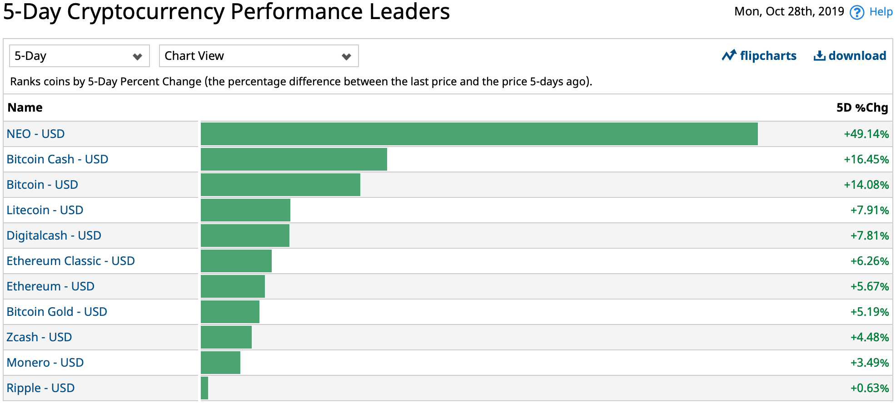Click the download arrow icon
The image size is (896, 403).
819,56
